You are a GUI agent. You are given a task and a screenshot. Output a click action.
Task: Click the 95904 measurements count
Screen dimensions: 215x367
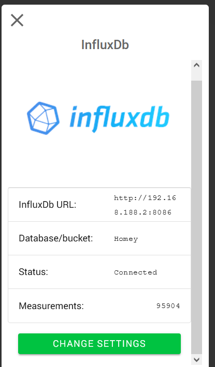(168, 306)
